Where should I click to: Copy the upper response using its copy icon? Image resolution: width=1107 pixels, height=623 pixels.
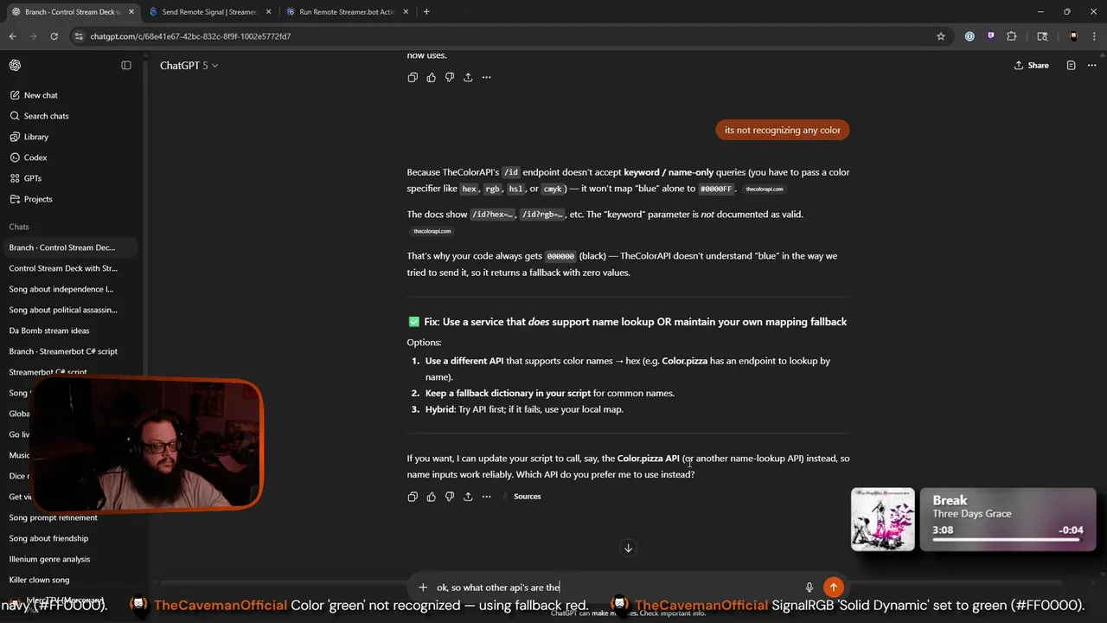point(413,77)
